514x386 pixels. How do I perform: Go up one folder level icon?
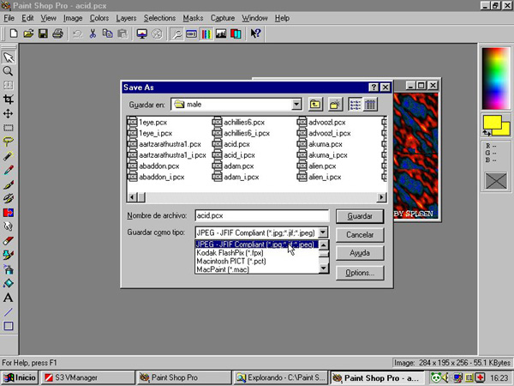(315, 105)
